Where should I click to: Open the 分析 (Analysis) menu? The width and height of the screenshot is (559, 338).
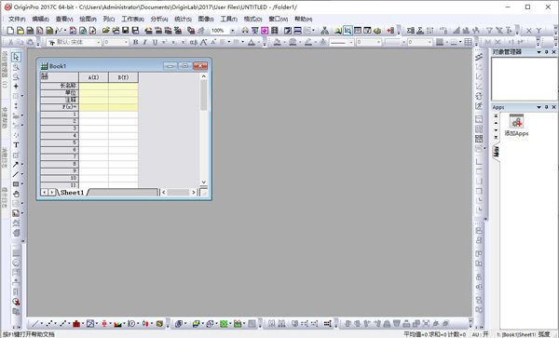(159, 20)
